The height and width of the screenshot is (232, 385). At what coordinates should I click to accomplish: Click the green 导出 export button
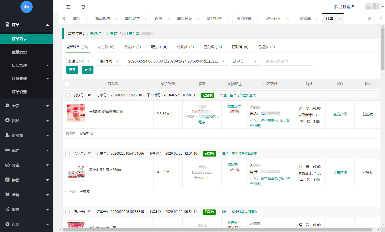[x=88, y=70]
